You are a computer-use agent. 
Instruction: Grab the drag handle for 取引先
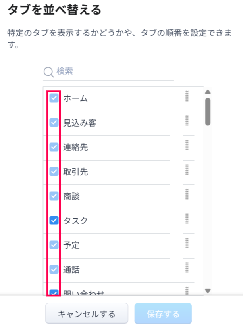[x=187, y=170]
